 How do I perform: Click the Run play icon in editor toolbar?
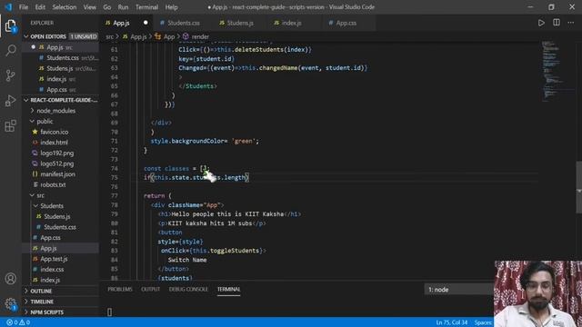[541, 23]
